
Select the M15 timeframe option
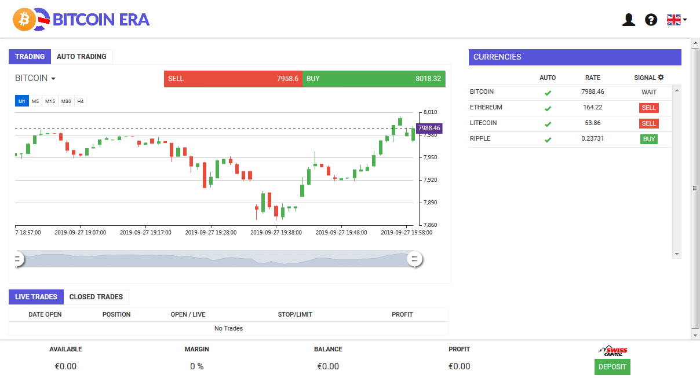pyautogui.click(x=50, y=101)
